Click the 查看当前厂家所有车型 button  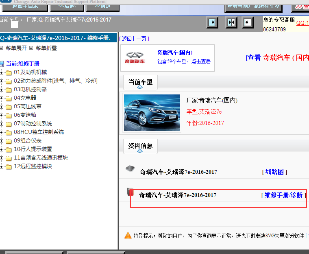click(x=253, y=9)
